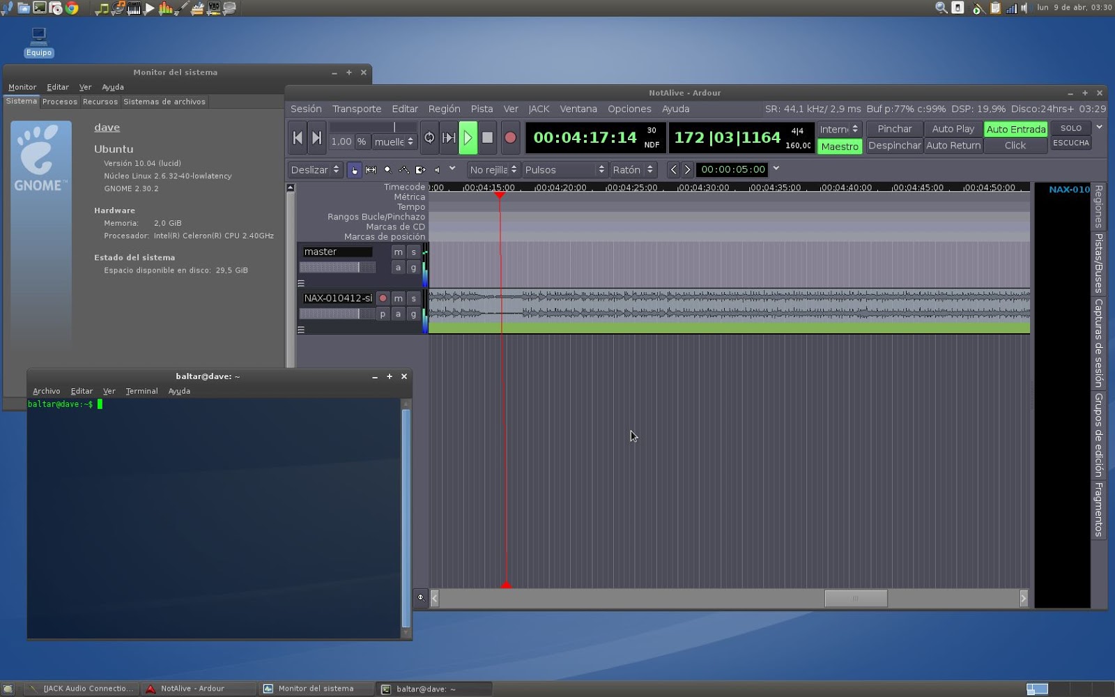Click the SOLO indicator button
The image size is (1115, 697).
coord(1071,128)
